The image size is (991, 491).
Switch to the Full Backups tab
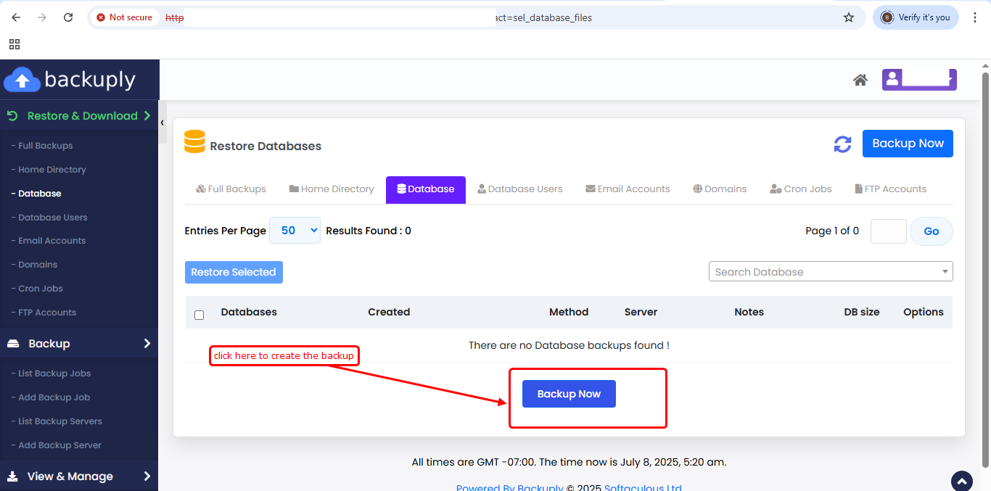(x=231, y=189)
